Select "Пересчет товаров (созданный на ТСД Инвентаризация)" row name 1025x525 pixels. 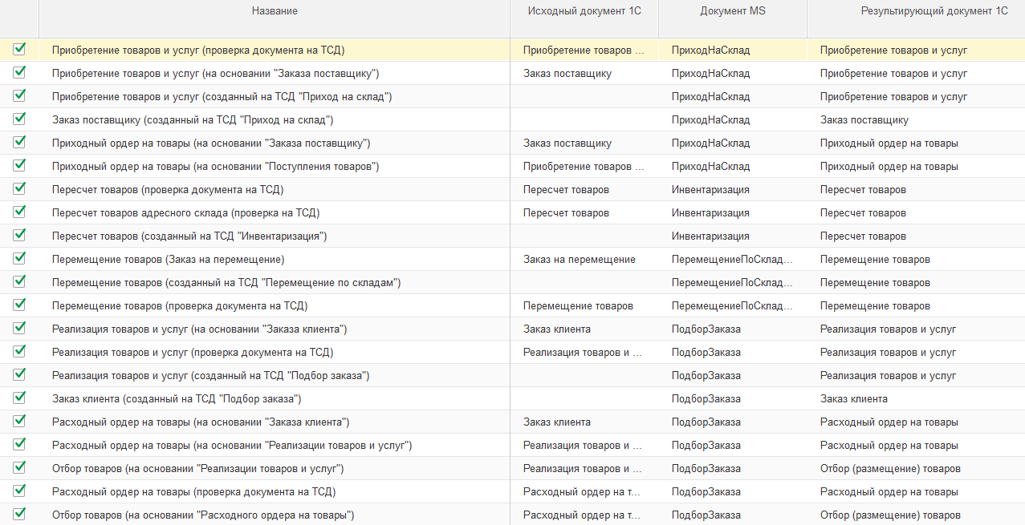[189, 236]
